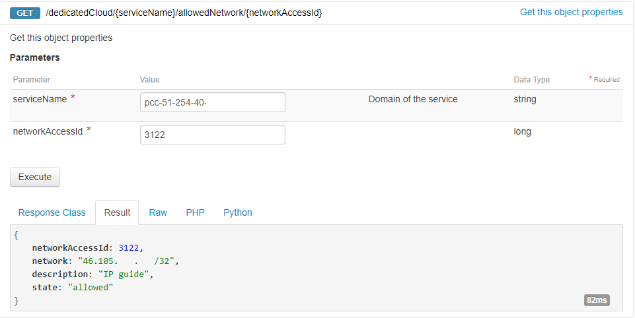Click the Required legend label
The image size is (635, 318).
coord(606,80)
